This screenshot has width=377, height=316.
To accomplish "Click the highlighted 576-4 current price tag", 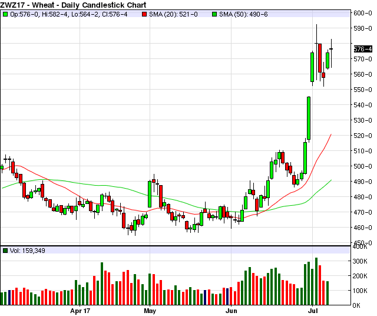I will [x=363, y=49].
